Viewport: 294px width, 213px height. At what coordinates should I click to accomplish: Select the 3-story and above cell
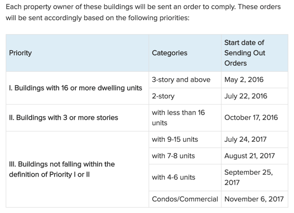click(185, 80)
